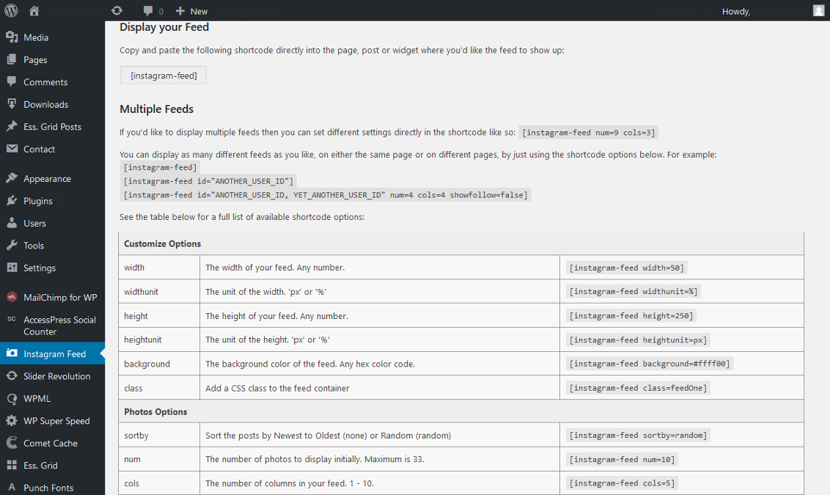Click the Plugins plug icon
830x495 pixels.
pyautogui.click(x=12, y=201)
